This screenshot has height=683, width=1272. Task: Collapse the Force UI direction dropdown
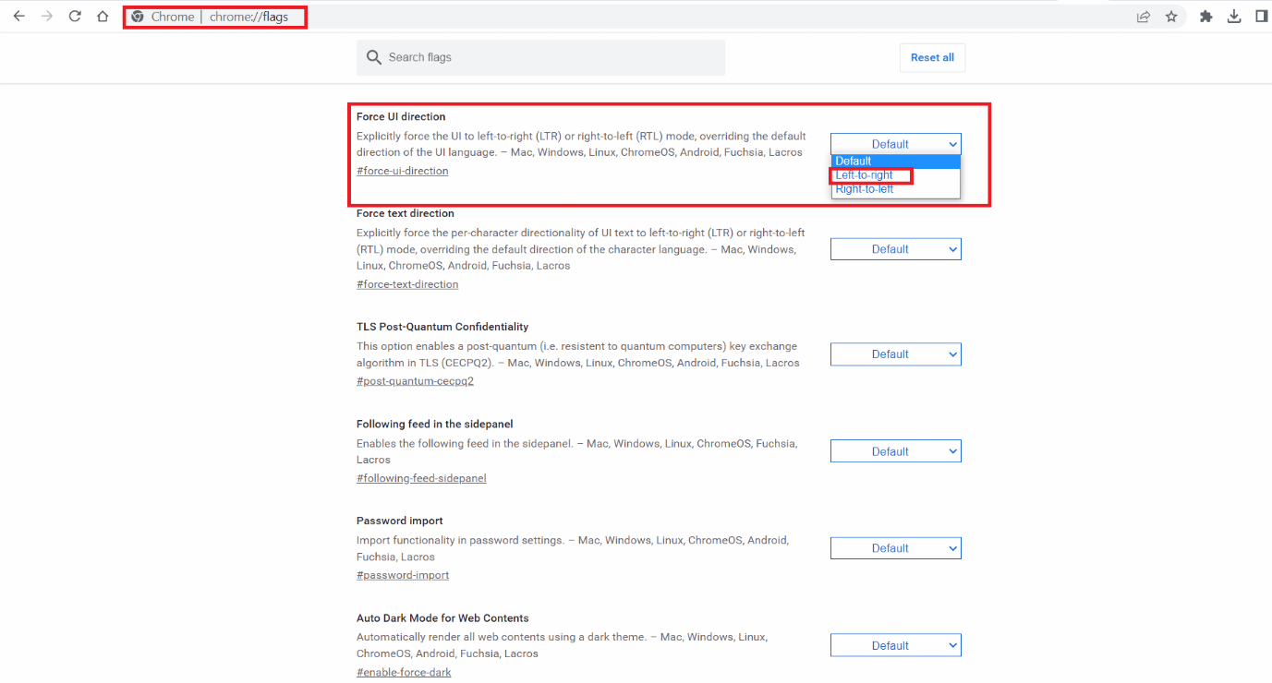(895, 144)
